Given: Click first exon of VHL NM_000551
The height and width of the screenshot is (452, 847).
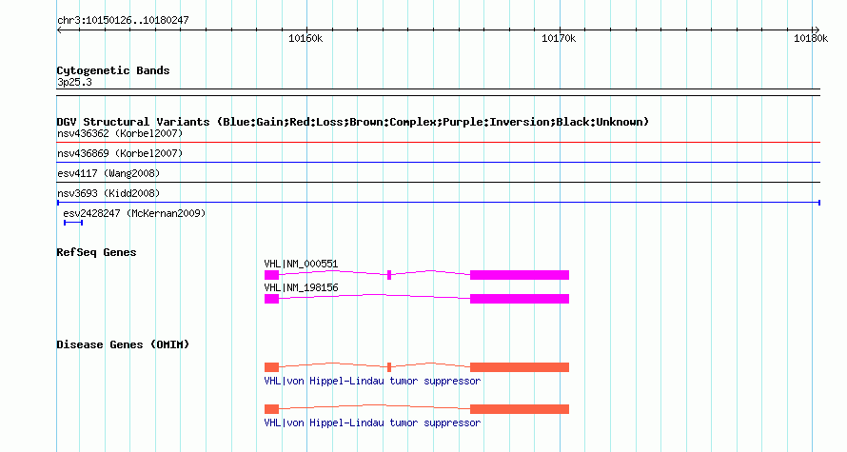Looking at the screenshot, I should (272, 275).
